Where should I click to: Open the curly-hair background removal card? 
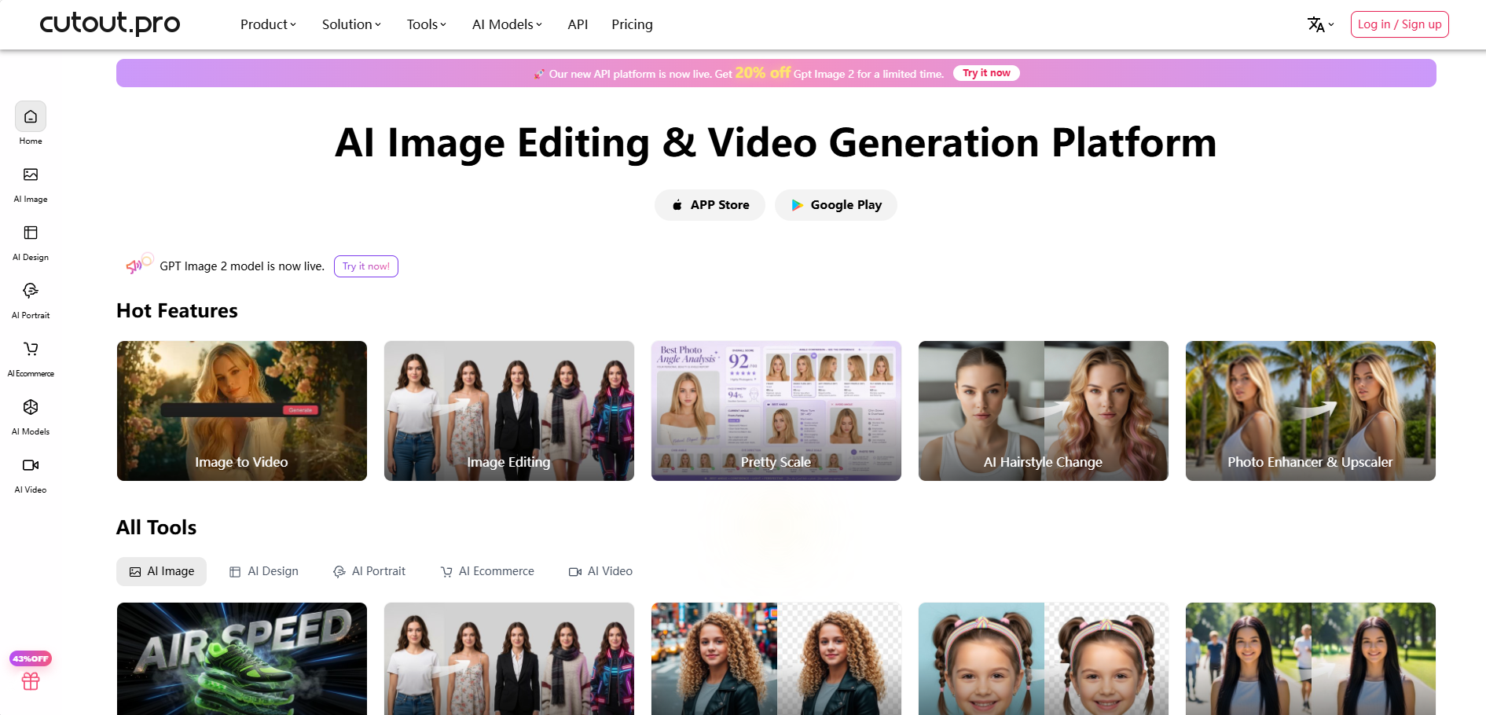coord(776,658)
